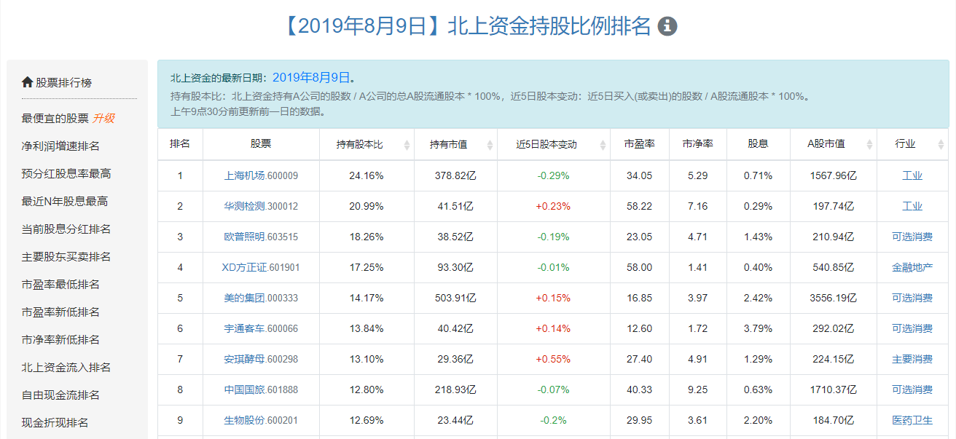Image resolution: width=956 pixels, height=439 pixels.
Task: Sort by 近5日股本变动 column sort arrows
Action: [x=603, y=145]
